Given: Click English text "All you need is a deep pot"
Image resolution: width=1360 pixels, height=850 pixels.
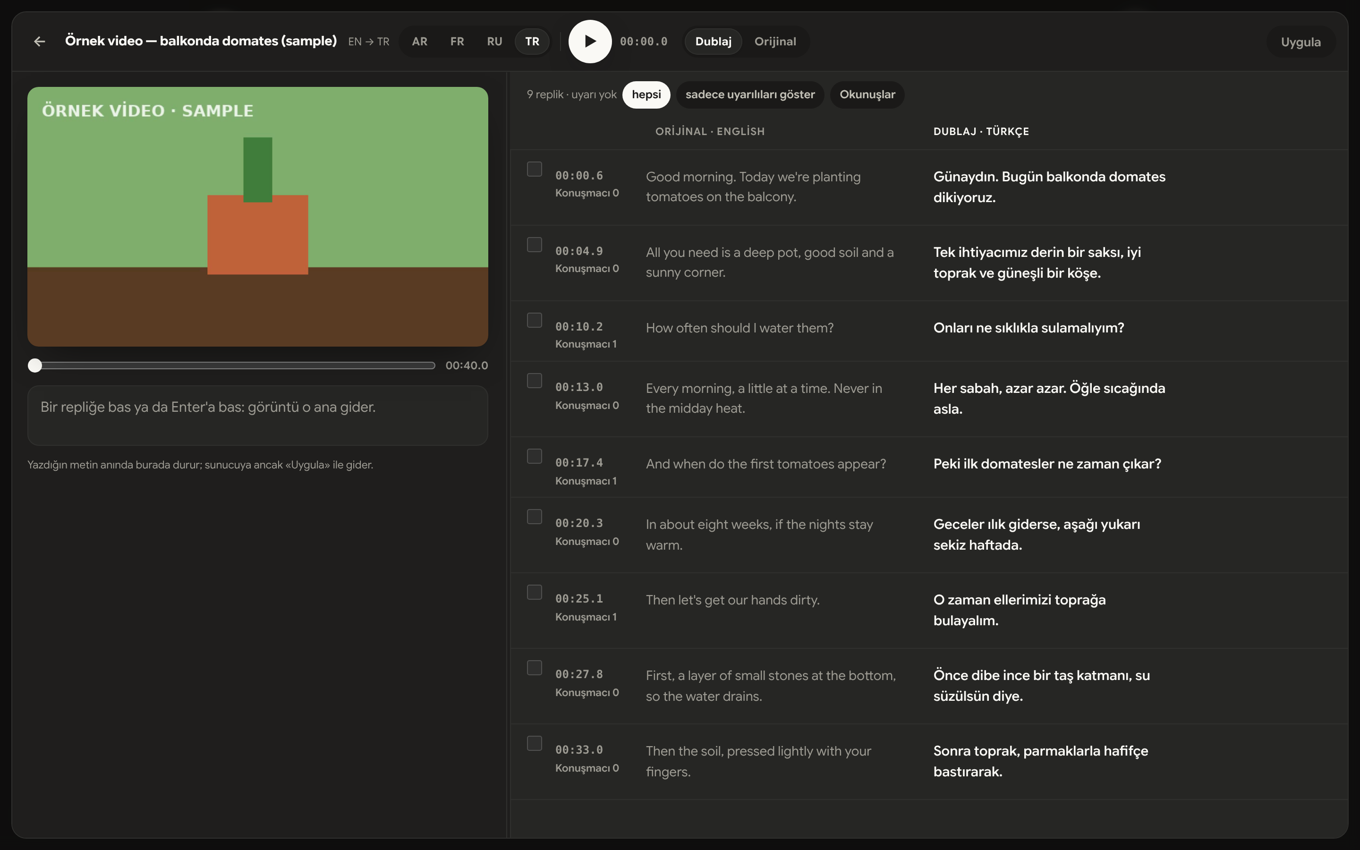Looking at the screenshot, I should pyautogui.click(x=722, y=253).
